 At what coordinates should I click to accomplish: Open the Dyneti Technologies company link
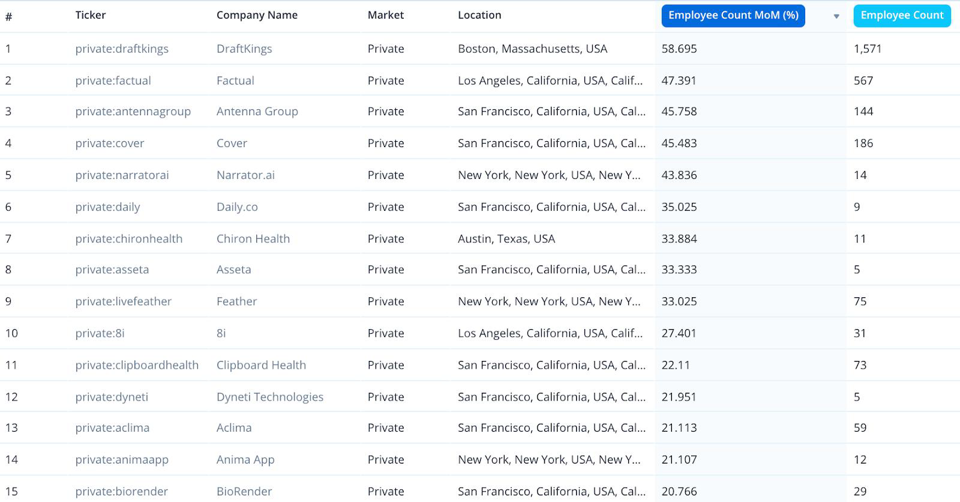[270, 396]
